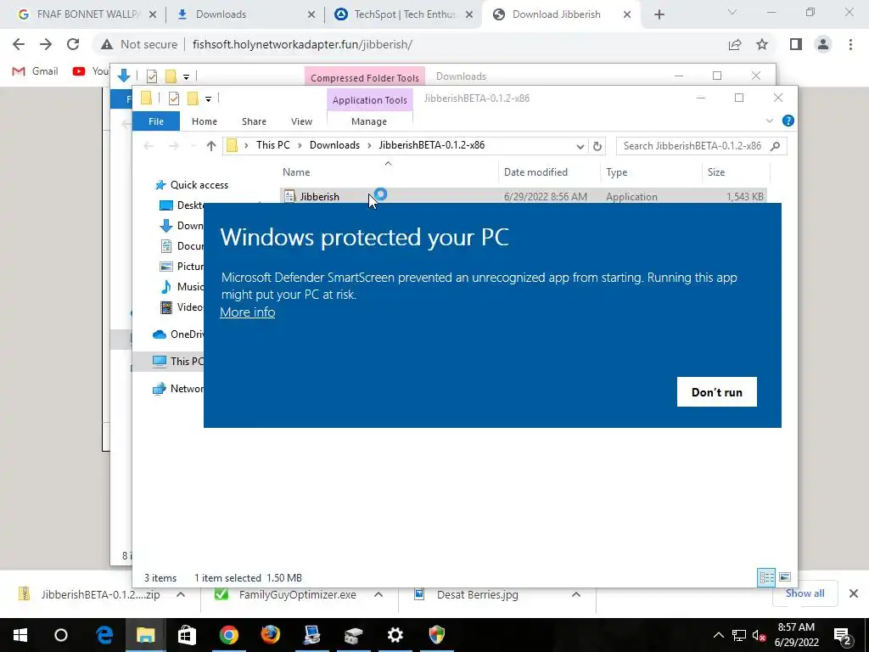869x652 pixels.
Task: Open Chrome side panel icon
Action: click(x=796, y=44)
